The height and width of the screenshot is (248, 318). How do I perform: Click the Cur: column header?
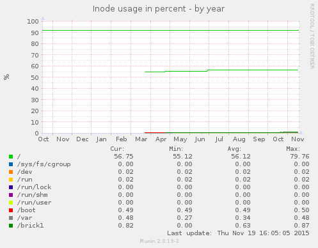[117, 149]
